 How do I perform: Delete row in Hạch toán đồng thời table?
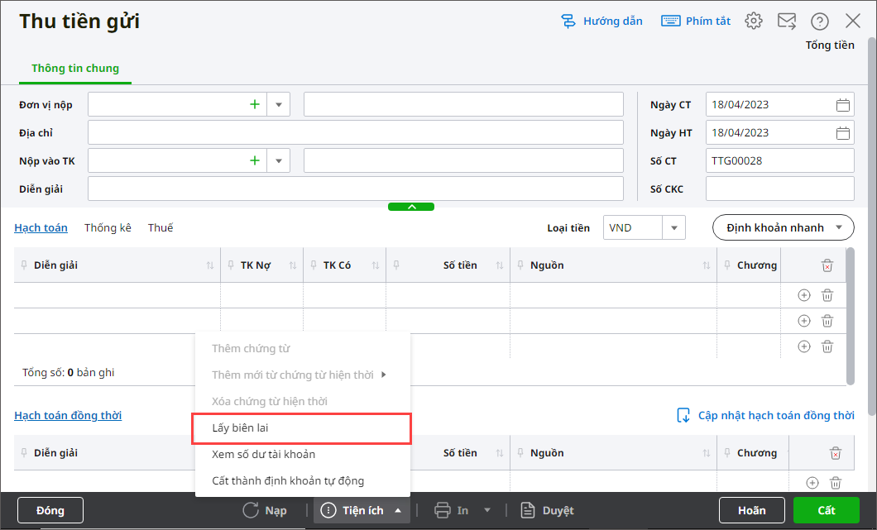click(x=835, y=483)
